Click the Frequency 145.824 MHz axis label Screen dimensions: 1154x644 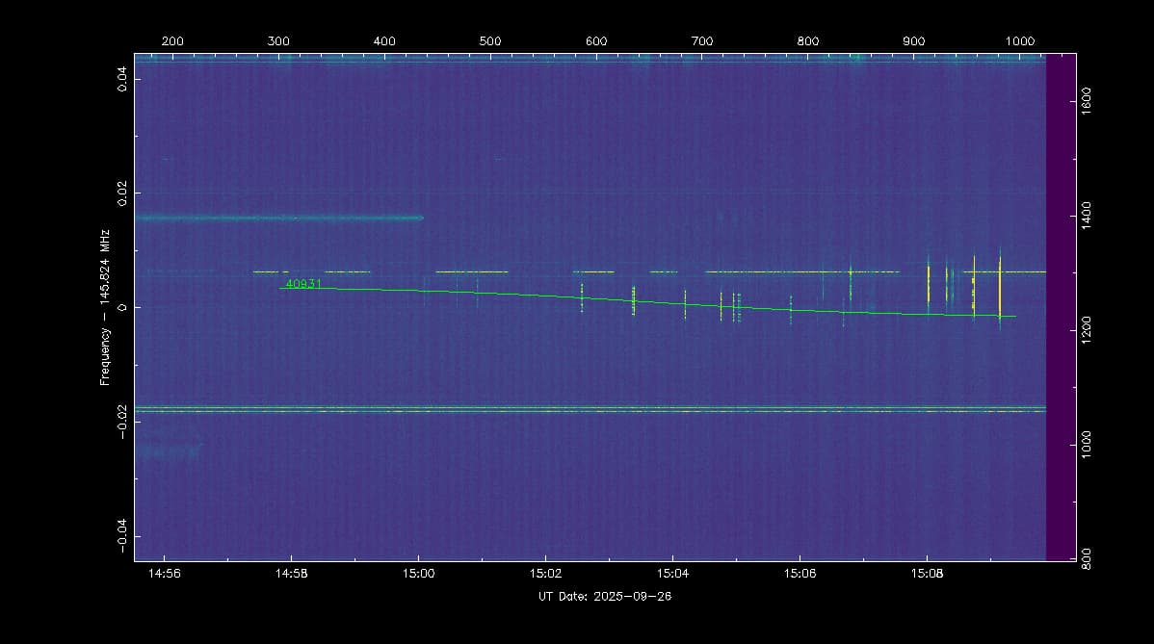(106, 307)
